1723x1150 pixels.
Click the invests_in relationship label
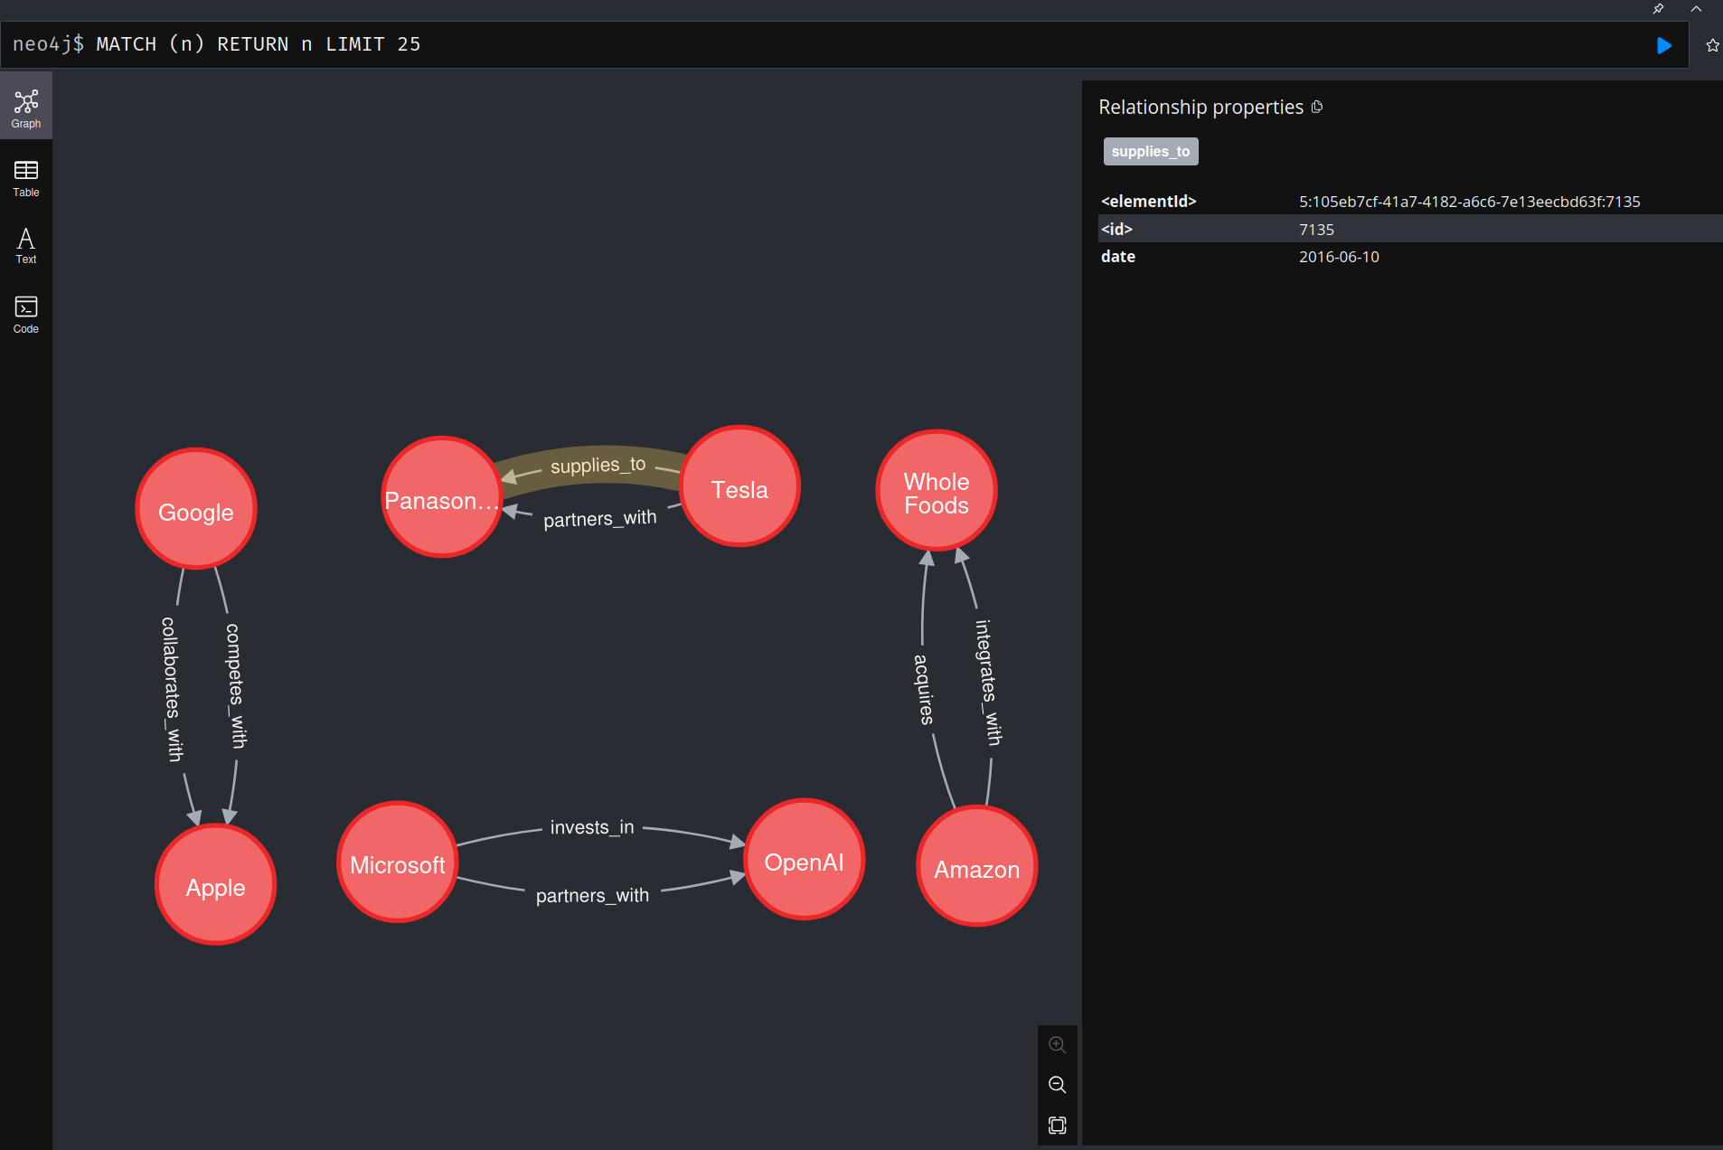[592, 828]
